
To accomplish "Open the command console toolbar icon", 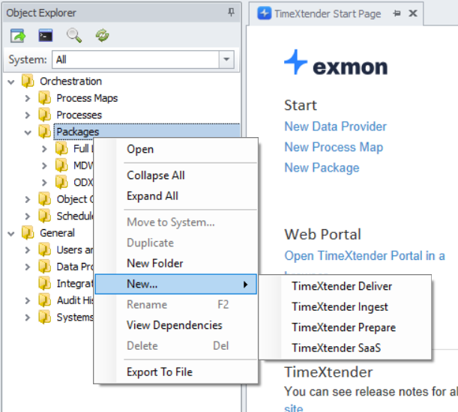I will coord(46,36).
